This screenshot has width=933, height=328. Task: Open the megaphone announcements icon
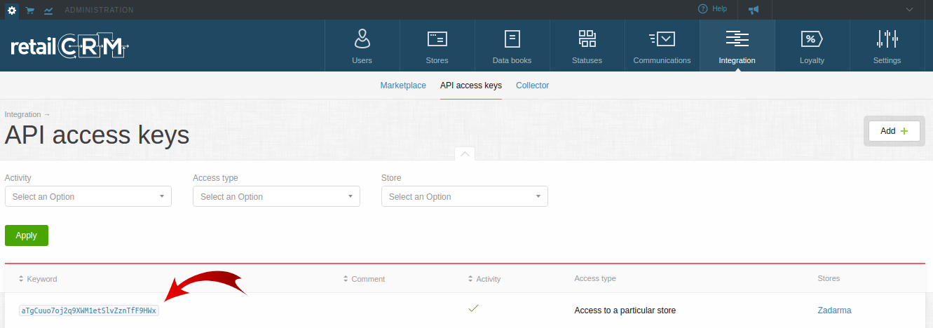click(754, 10)
